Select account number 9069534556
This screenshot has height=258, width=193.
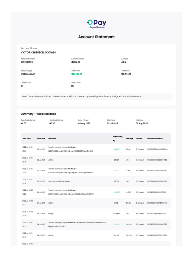click(x=27, y=62)
